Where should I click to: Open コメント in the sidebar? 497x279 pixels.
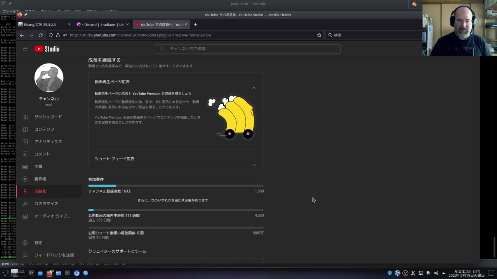[49, 154]
